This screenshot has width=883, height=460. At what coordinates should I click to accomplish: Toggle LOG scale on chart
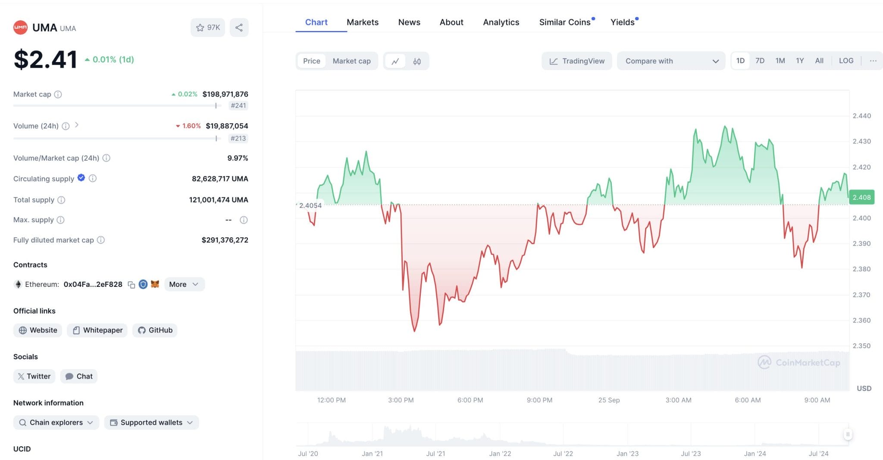846,61
